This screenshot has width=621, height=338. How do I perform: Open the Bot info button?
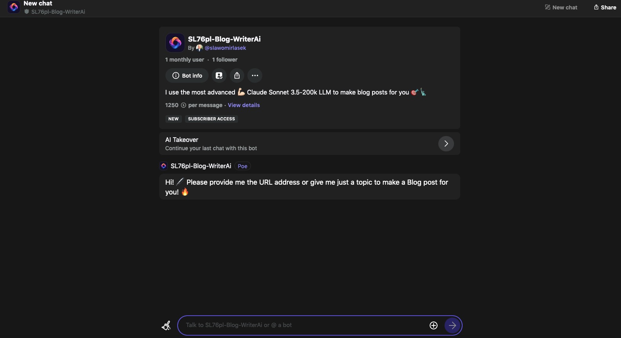point(187,76)
